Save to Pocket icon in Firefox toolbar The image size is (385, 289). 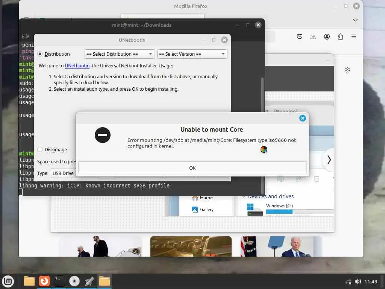point(300,37)
